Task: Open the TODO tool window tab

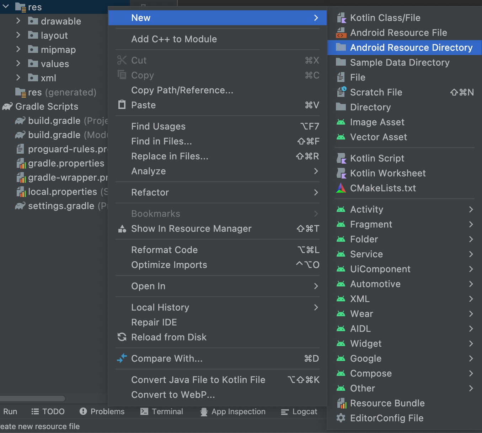Action: [48, 411]
